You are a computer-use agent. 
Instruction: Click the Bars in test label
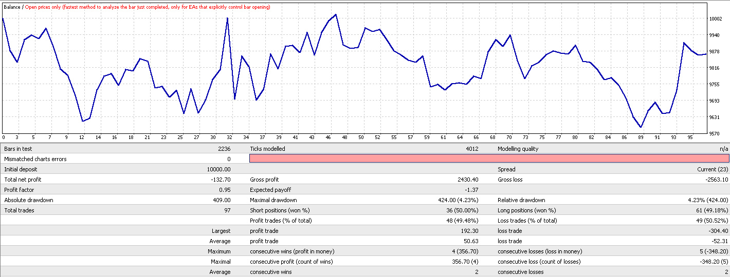[x=18, y=149]
